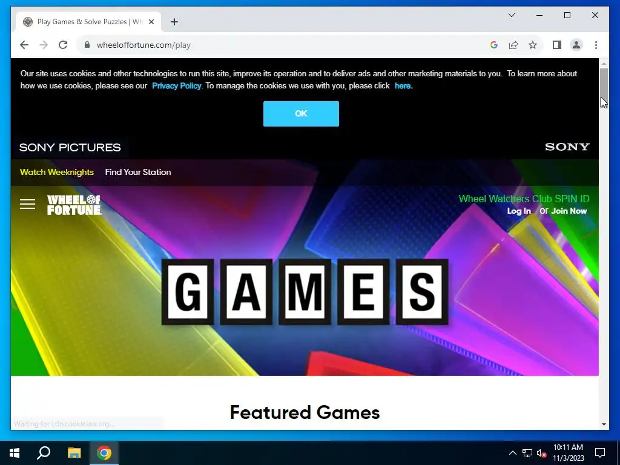Image resolution: width=620 pixels, height=465 pixels.
Task: Reload the page with refresh icon
Action: (x=63, y=45)
